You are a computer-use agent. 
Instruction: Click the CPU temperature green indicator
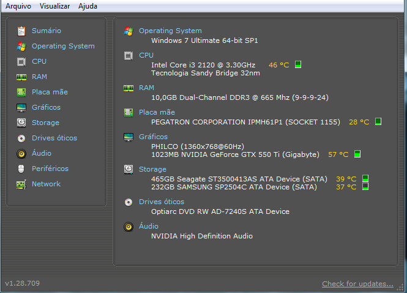[x=298, y=64]
